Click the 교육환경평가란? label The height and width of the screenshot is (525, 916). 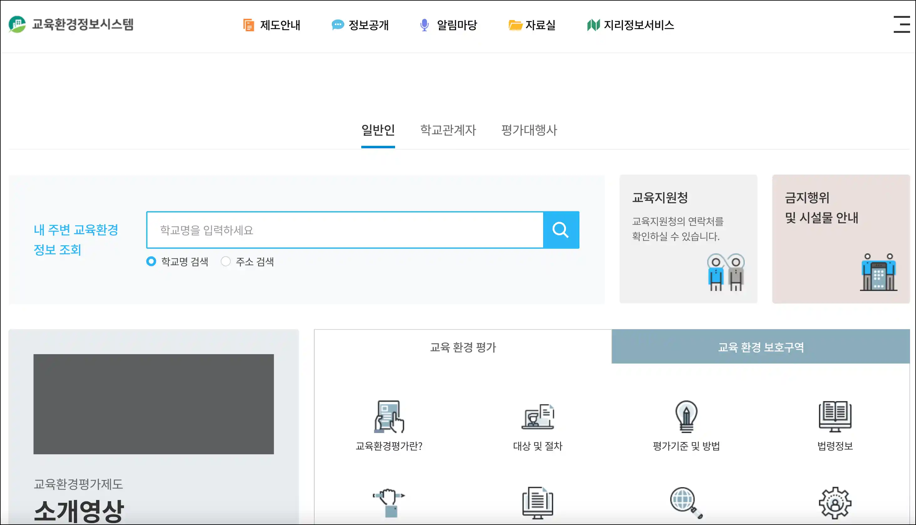coord(389,446)
